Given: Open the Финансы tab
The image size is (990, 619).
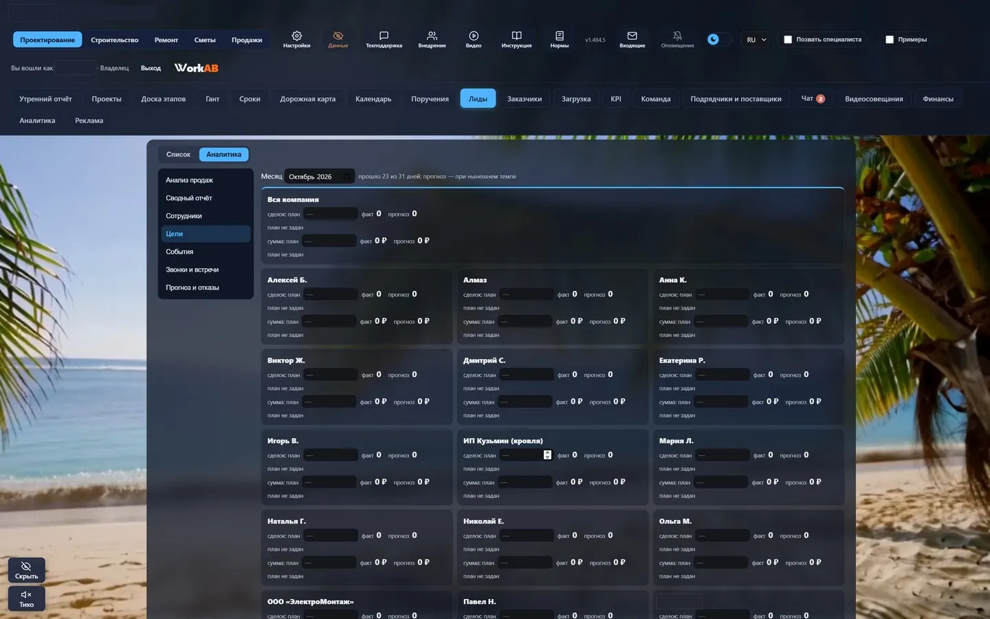Looking at the screenshot, I should (938, 99).
